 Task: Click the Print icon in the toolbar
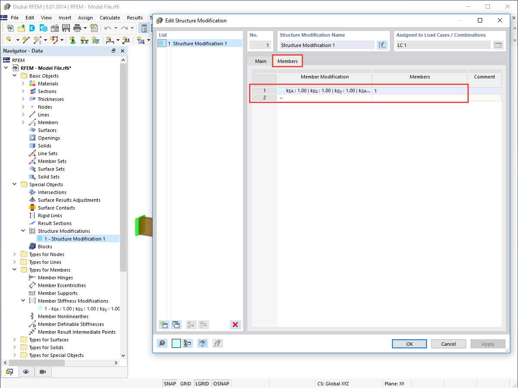coord(77,28)
